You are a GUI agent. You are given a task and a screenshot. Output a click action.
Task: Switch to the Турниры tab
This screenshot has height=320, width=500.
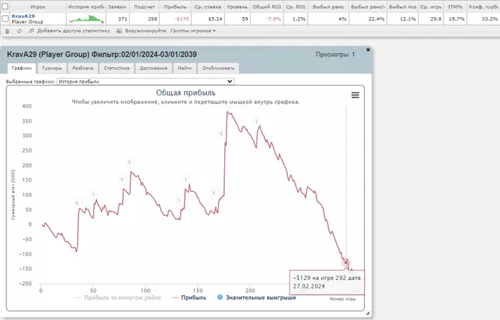(51, 68)
